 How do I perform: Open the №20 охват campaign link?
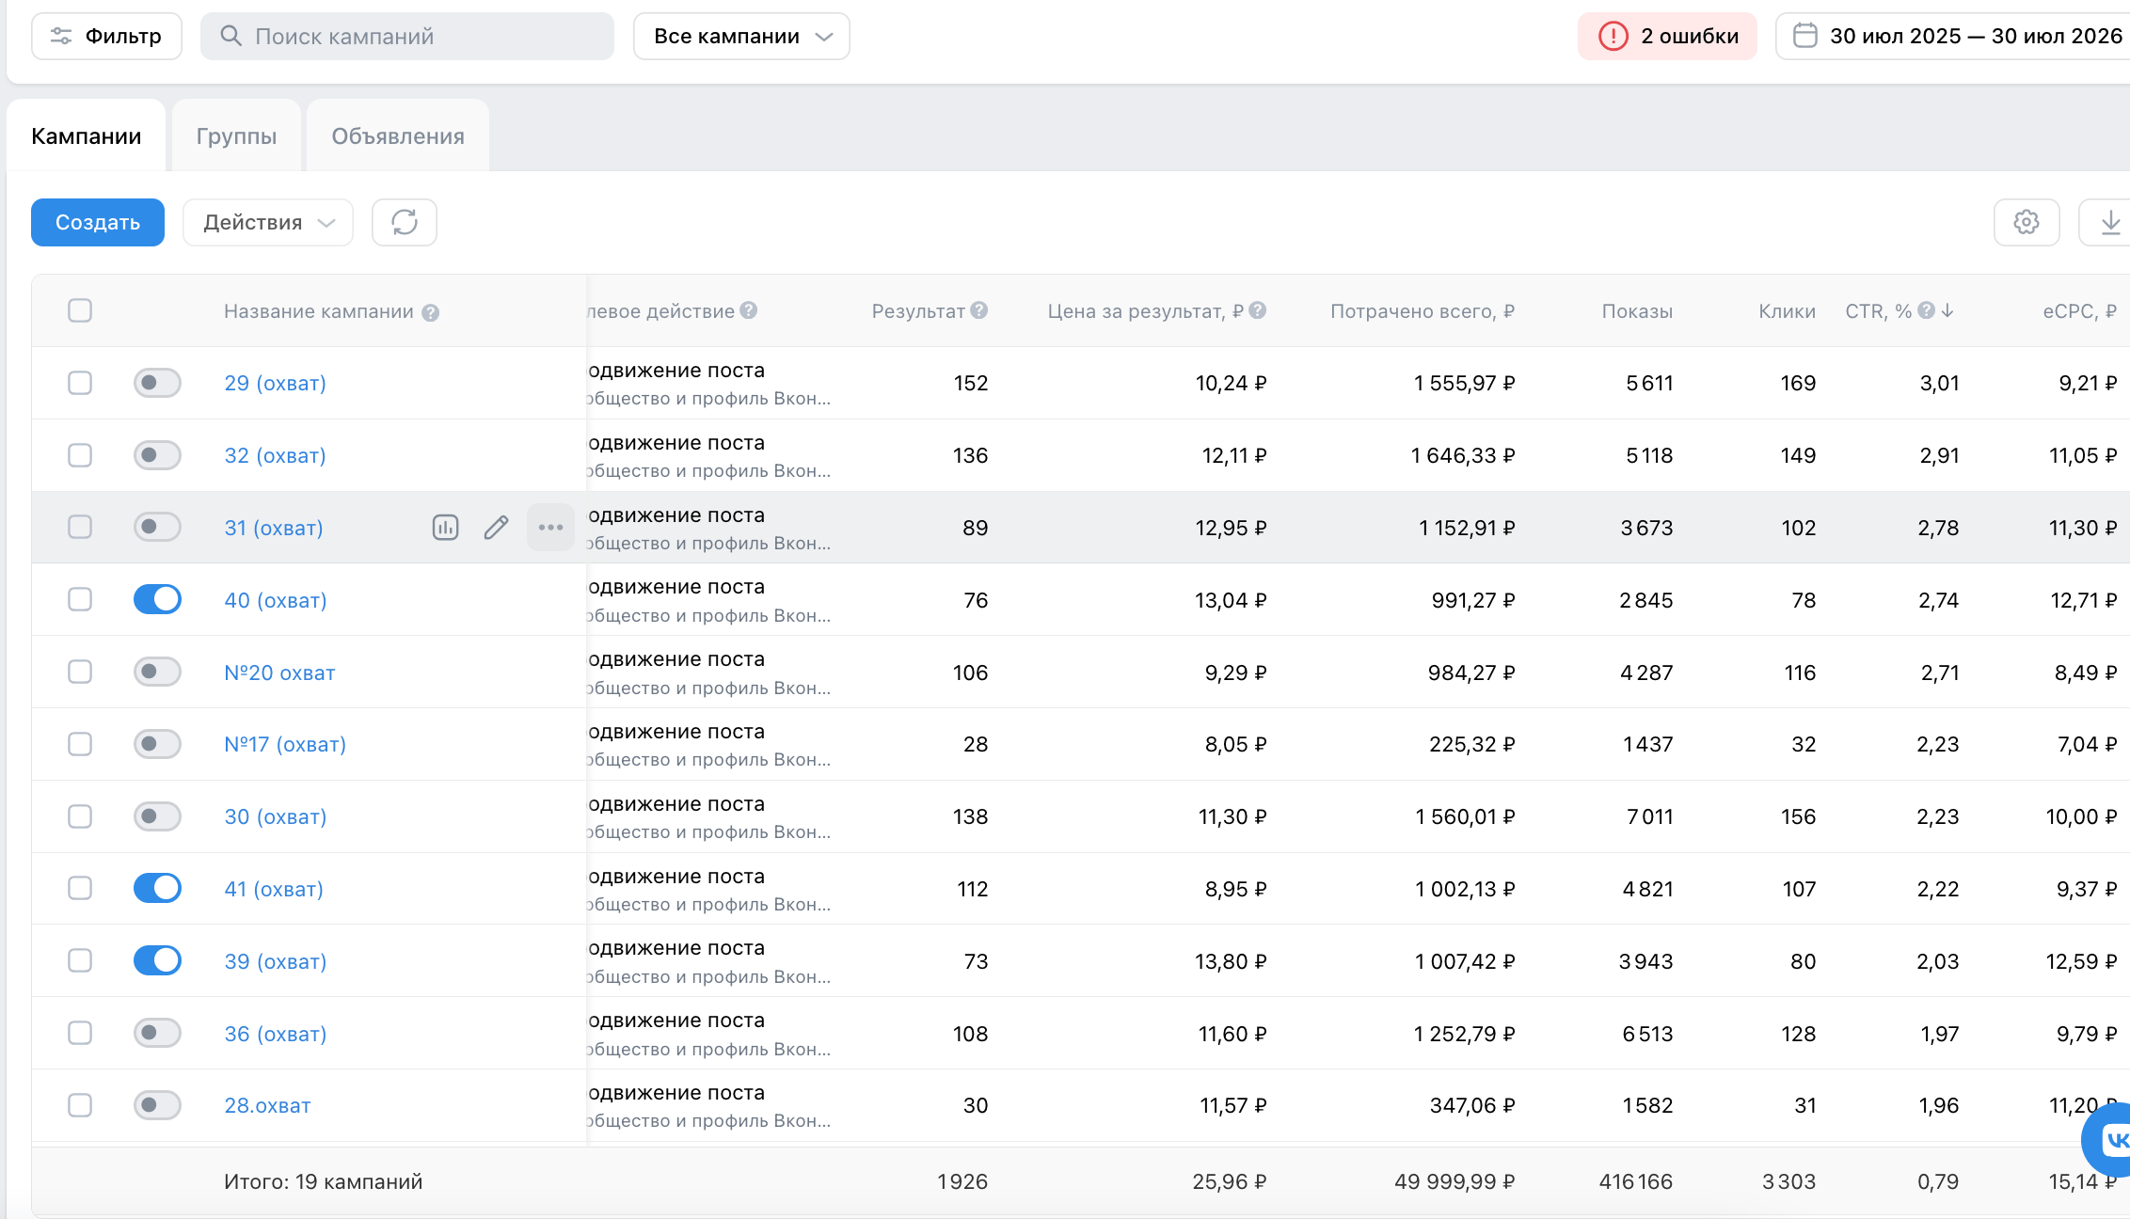[279, 673]
